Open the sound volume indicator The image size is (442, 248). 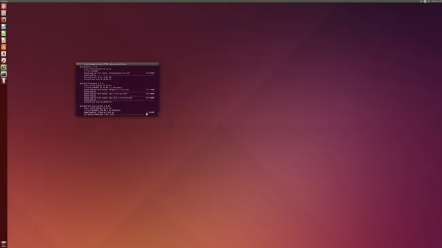(429, 1)
